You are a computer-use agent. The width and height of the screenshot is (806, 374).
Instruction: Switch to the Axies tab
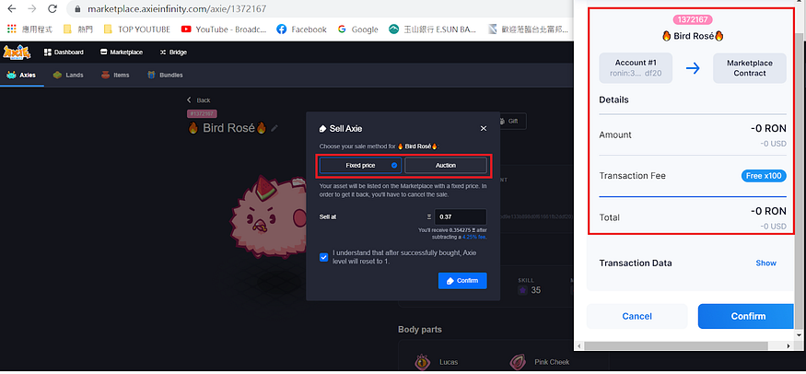pyautogui.click(x=21, y=75)
